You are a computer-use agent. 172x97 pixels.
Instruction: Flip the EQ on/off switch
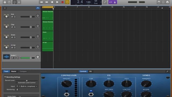click(91, 94)
